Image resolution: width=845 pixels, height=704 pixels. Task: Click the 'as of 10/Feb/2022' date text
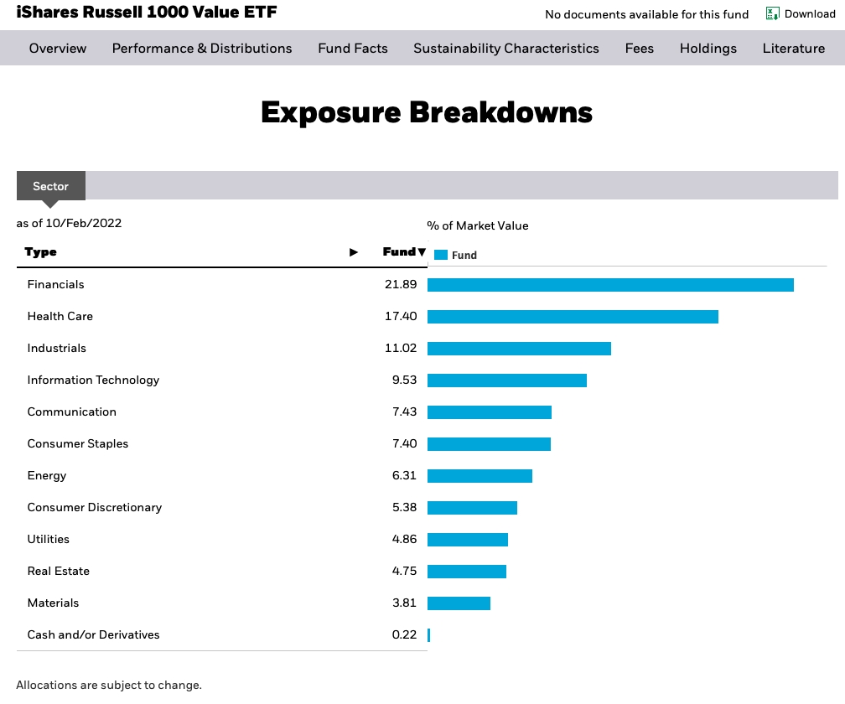pyautogui.click(x=69, y=223)
